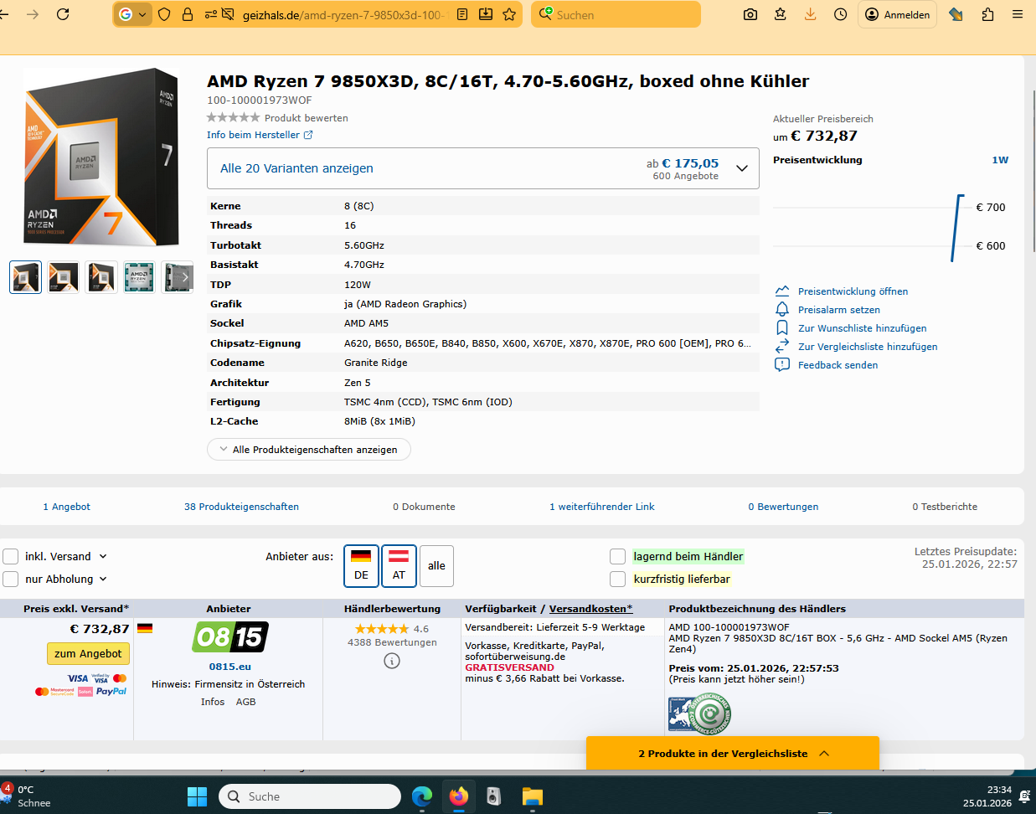Image resolution: width=1036 pixels, height=814 pixels.
Task: Select the alle Anbieter filter
Action: (436, 566)
